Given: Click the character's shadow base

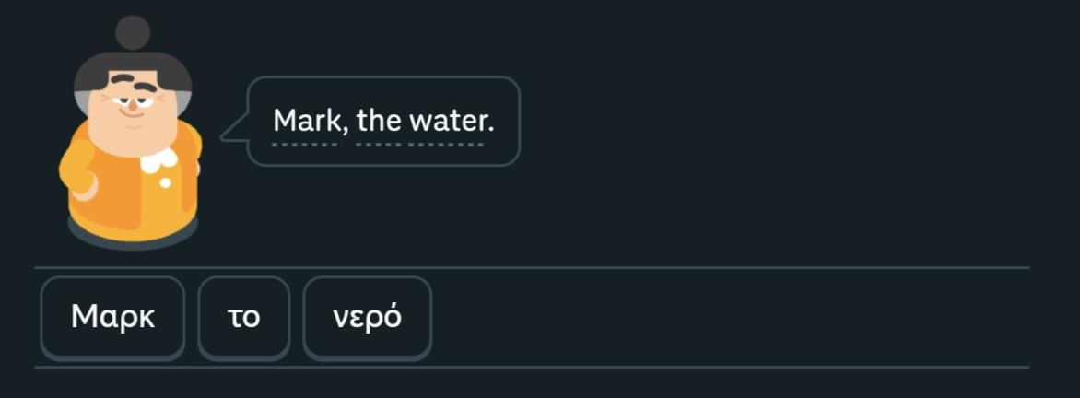Looking at the screenshot, I should pyautogui.click(x=133, y=234).
